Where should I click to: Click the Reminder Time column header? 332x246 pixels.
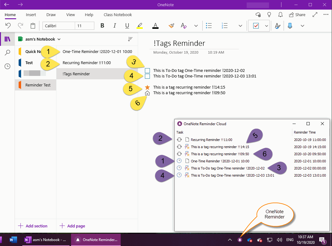pyautogui.click(x=305, y=132)
